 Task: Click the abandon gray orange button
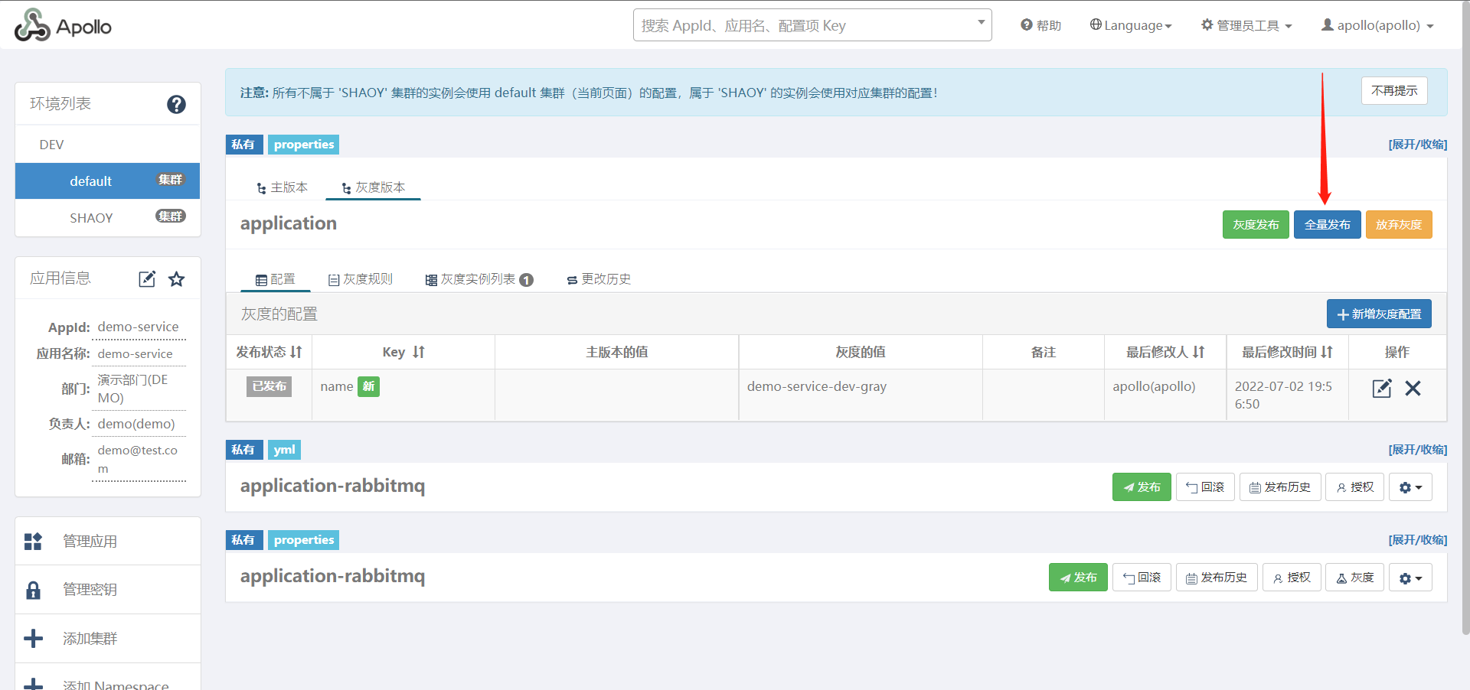[x=1398, y=225]
